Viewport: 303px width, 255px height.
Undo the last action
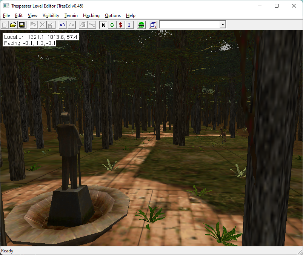click(x=63, y=25)
